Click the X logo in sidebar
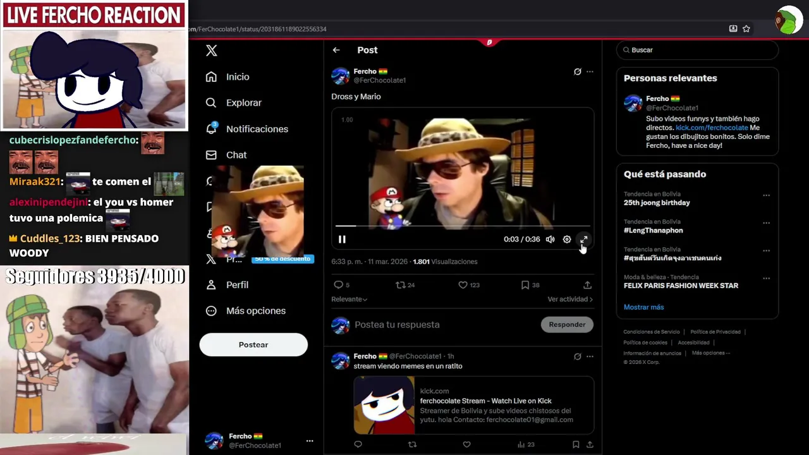809x455 pixels. (x=212, y=51)
